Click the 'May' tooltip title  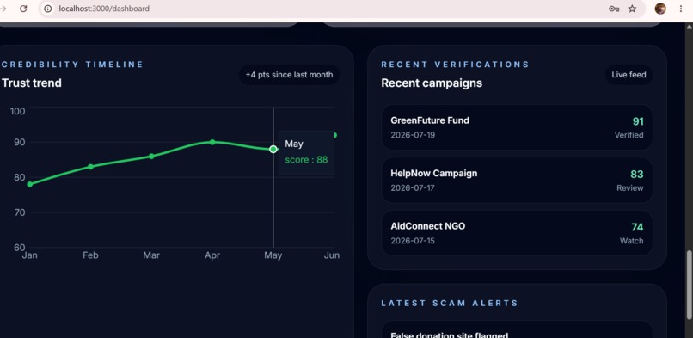tap(294, 144)
